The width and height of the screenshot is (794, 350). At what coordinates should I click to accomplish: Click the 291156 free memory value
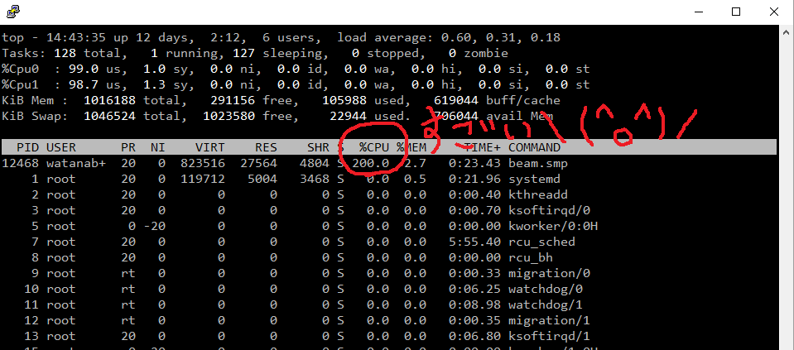(x=233, y=101)
